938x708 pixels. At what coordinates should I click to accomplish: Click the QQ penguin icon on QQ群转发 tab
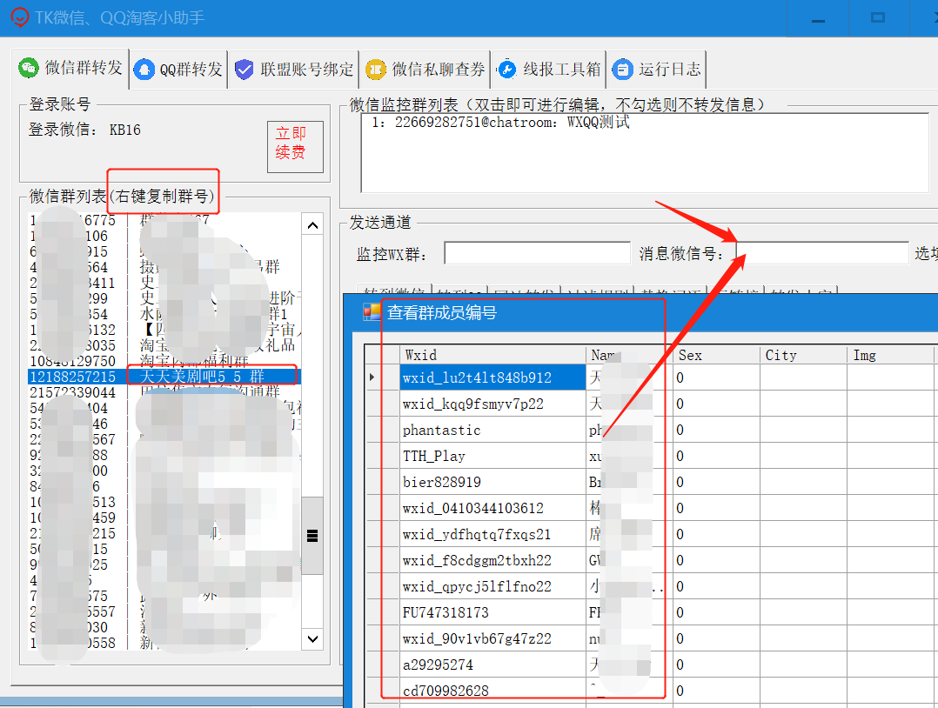point(144,70)
